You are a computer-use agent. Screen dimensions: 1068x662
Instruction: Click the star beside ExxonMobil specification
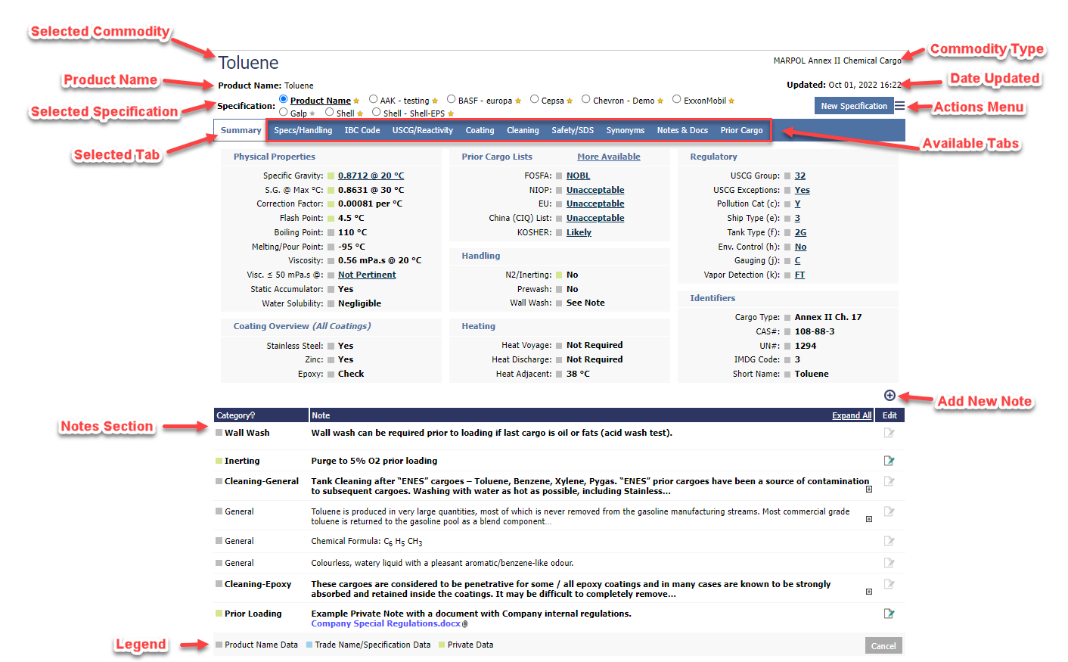click(x=731, y=99)
